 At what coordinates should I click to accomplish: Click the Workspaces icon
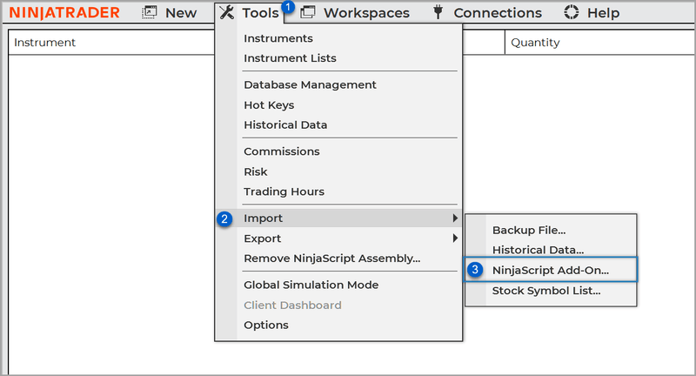(x=307, y=13)
